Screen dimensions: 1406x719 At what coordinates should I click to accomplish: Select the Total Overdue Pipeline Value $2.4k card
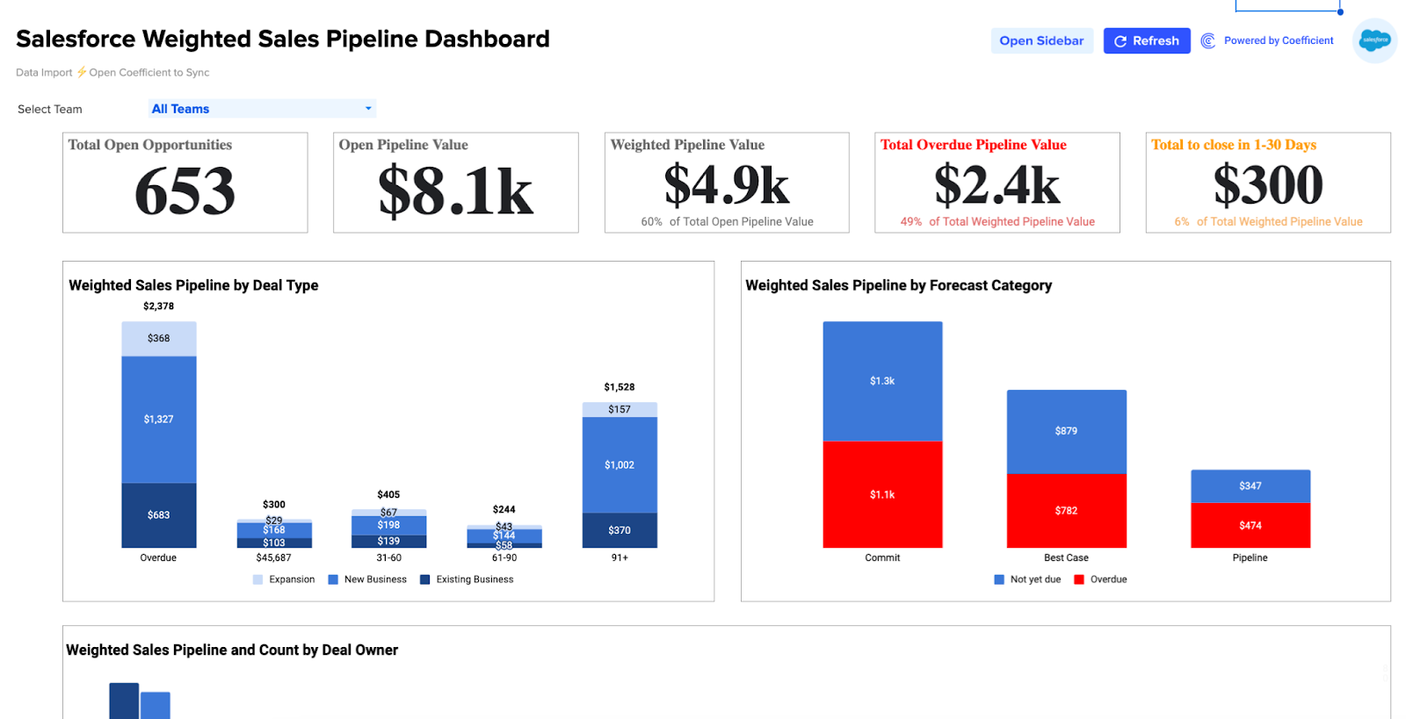point(997,183)
